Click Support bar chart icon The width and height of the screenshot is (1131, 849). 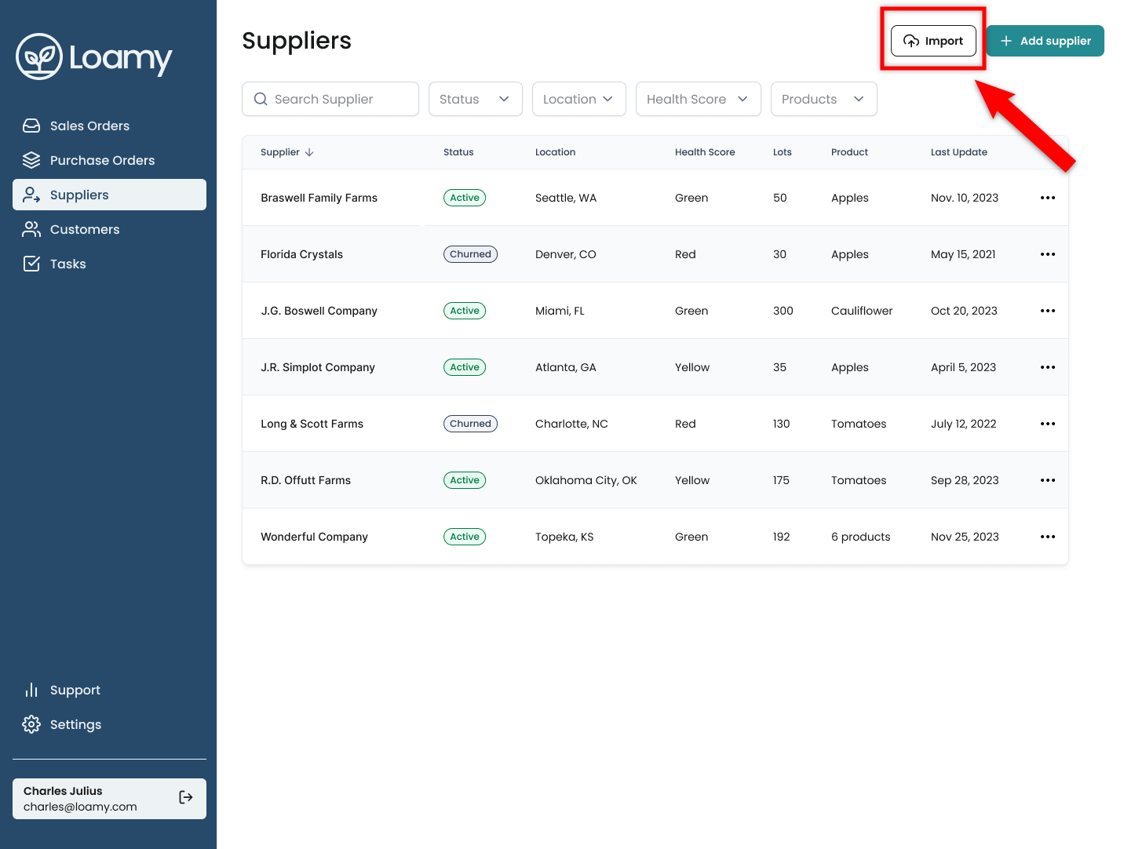31,690
